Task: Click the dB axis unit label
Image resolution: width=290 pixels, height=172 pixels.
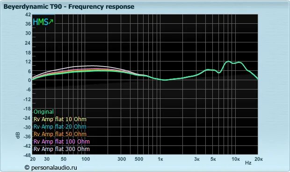Action: [x=18, y=135]
